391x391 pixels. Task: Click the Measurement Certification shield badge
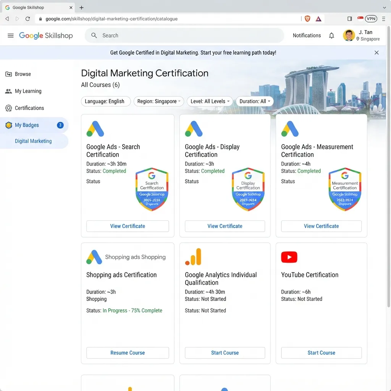345,189
